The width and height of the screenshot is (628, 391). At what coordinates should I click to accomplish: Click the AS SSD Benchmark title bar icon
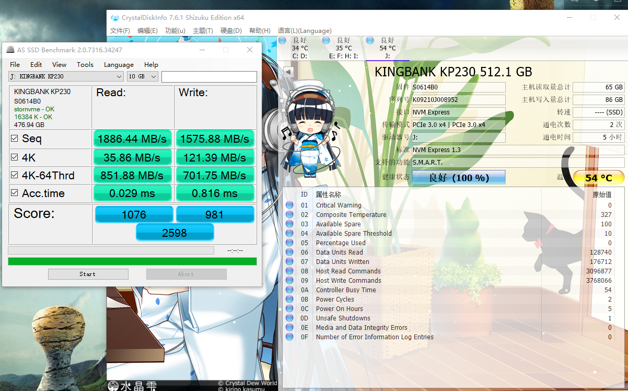[x=10, y=50]
